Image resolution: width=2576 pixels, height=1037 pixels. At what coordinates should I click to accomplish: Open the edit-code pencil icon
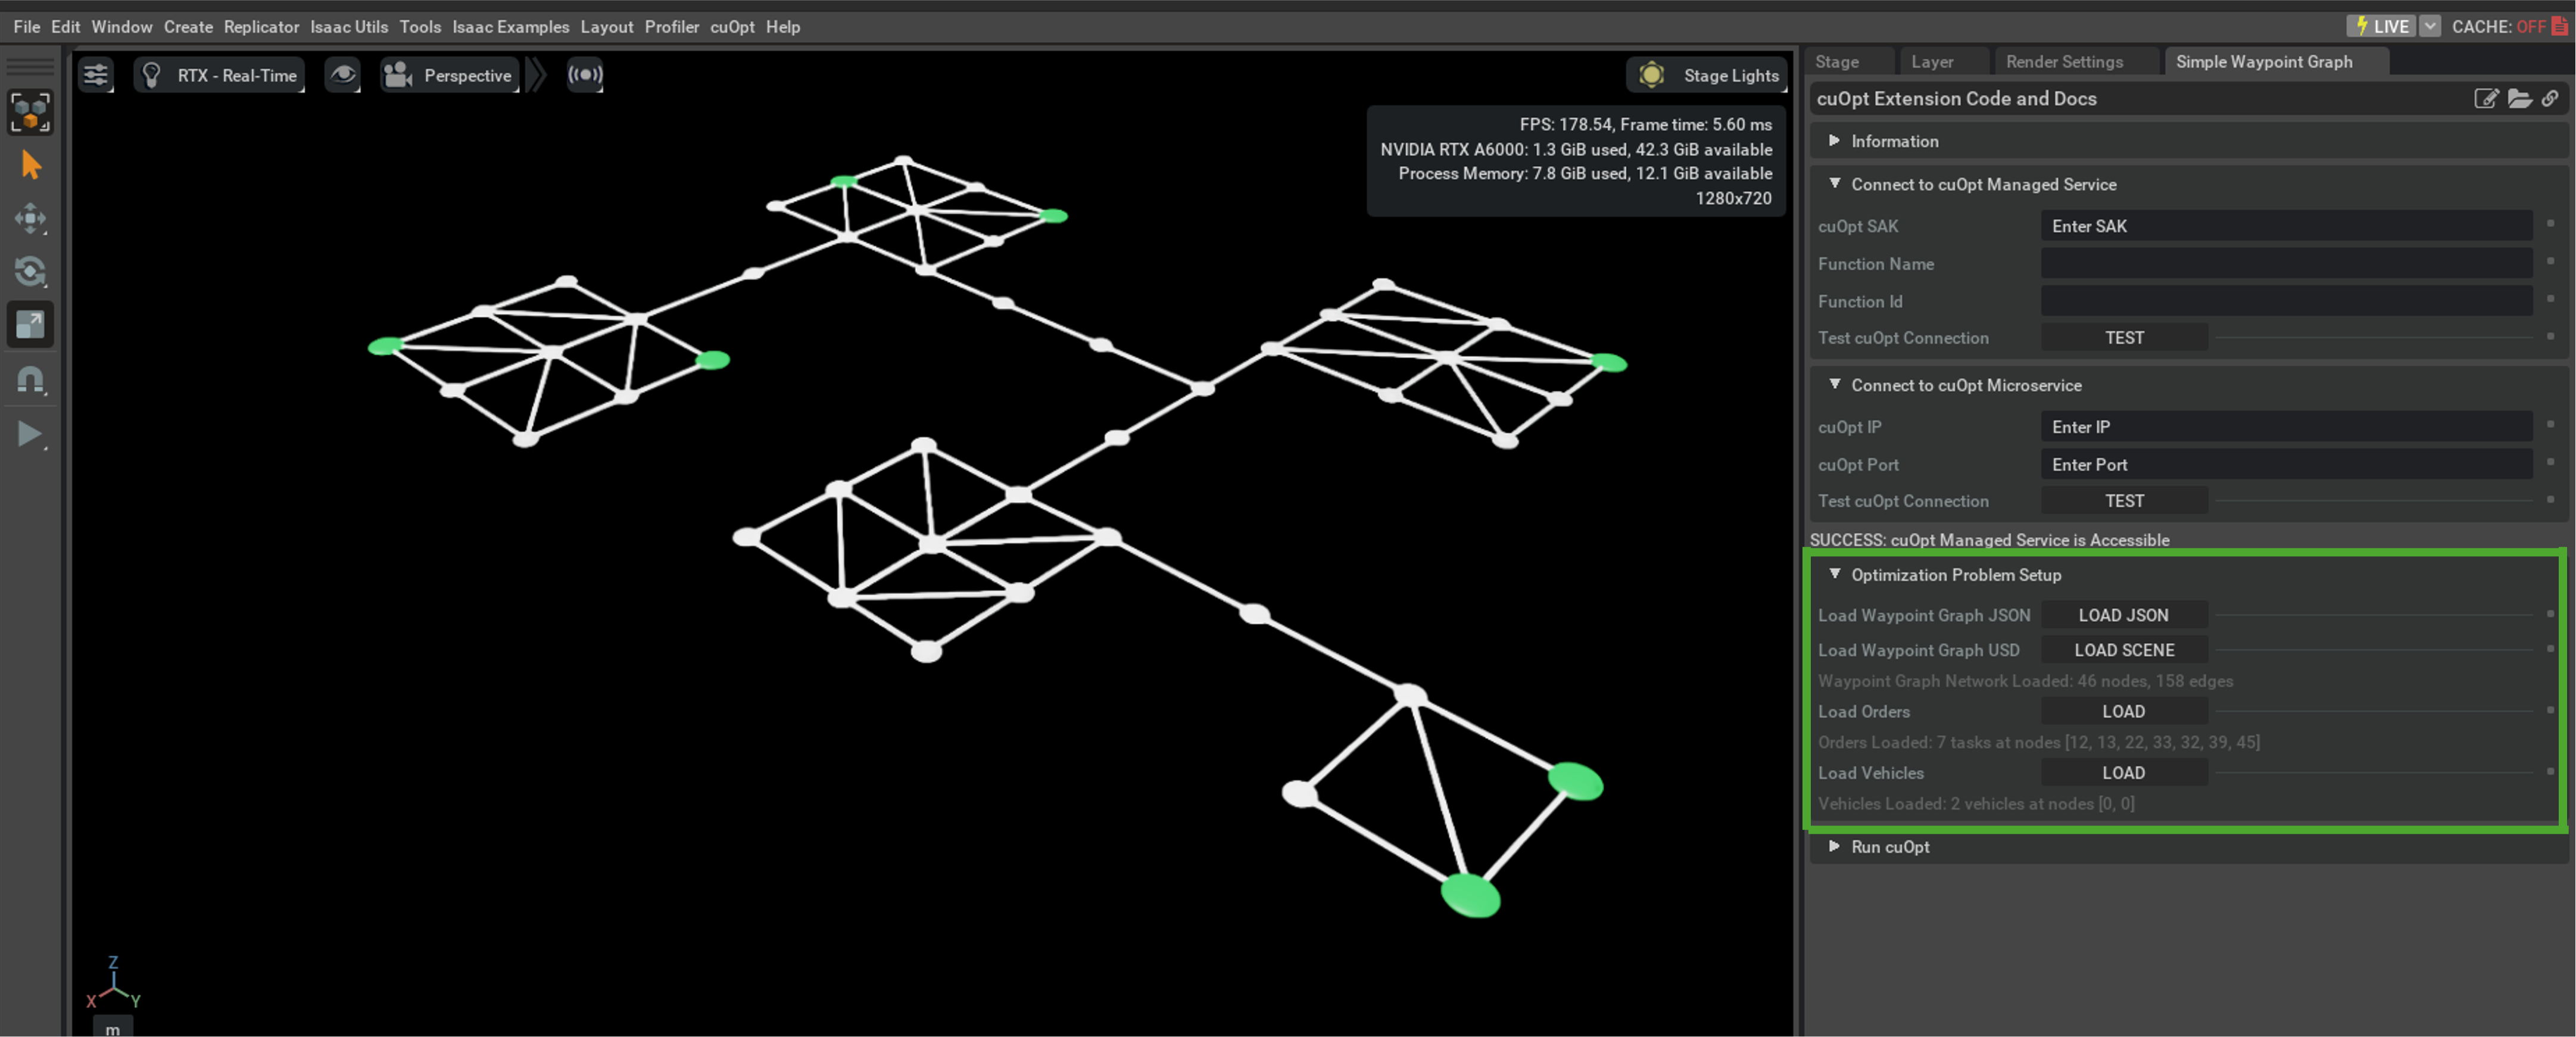[2486, 98]
